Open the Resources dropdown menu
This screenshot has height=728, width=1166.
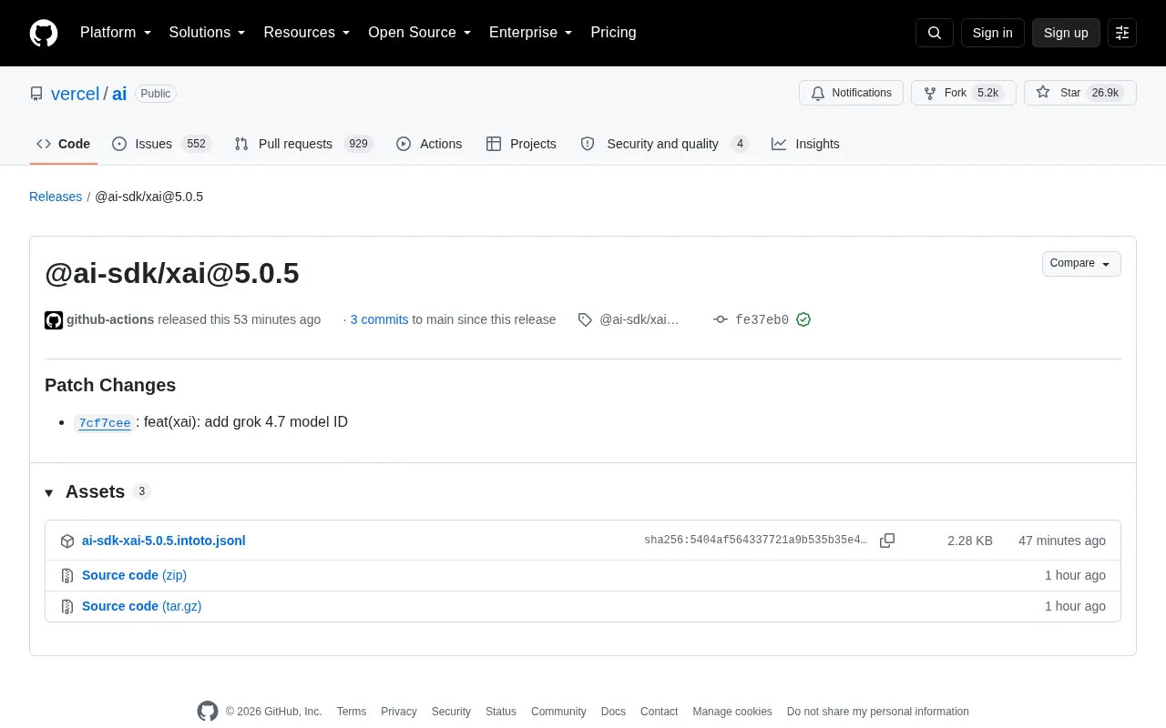click(307, 33)
